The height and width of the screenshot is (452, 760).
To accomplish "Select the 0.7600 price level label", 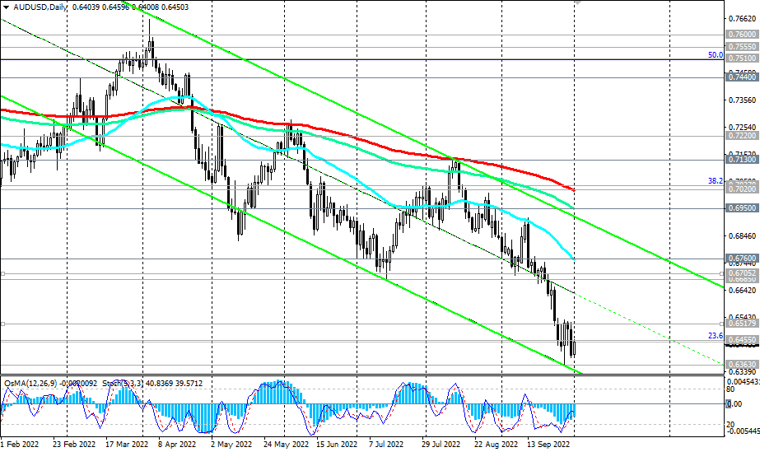I will [742, 35].
